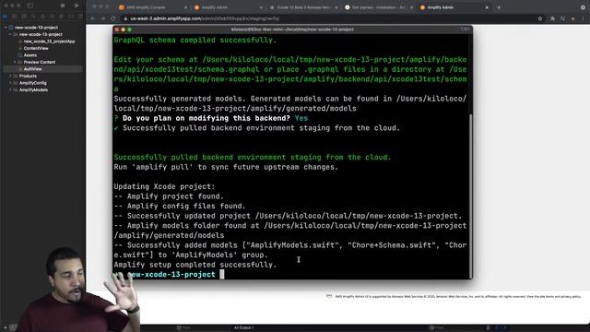590x332 pixels.
Task: Click the terminal window scrollbar
Action: coord(471,196)
